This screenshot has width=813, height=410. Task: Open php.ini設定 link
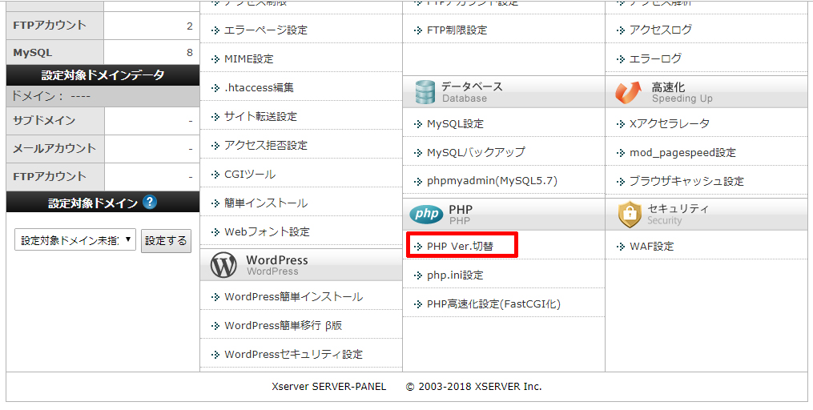coord(455,275)
